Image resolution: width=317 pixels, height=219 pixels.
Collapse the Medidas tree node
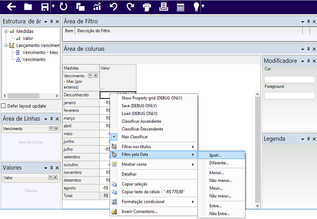tap(6, 31)
